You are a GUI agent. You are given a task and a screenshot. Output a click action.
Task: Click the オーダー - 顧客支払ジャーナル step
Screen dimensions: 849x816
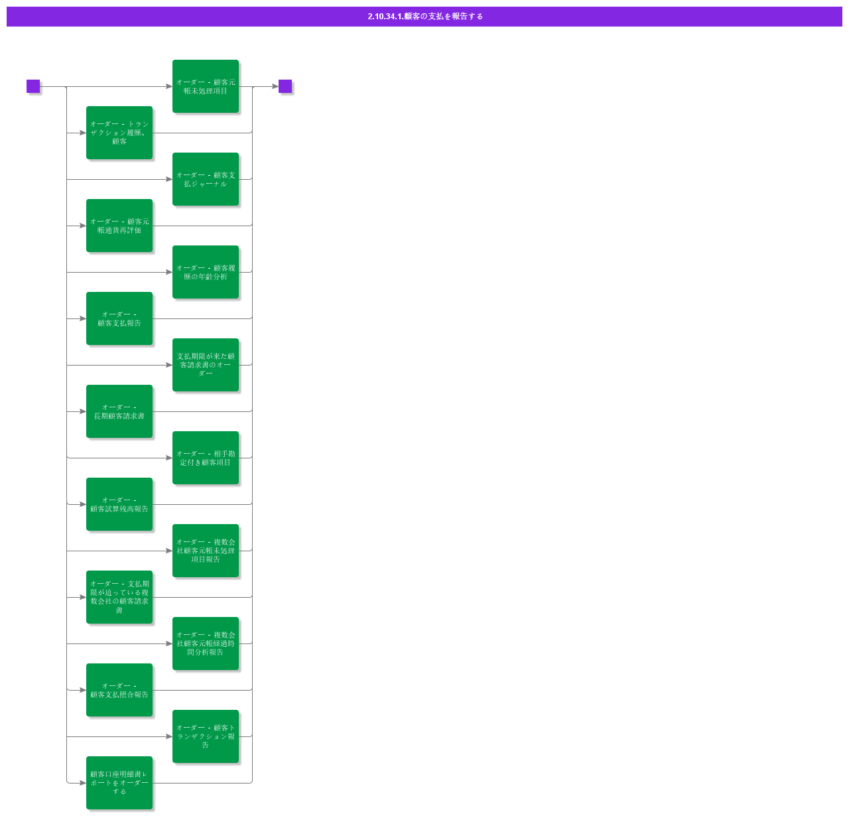206,179
